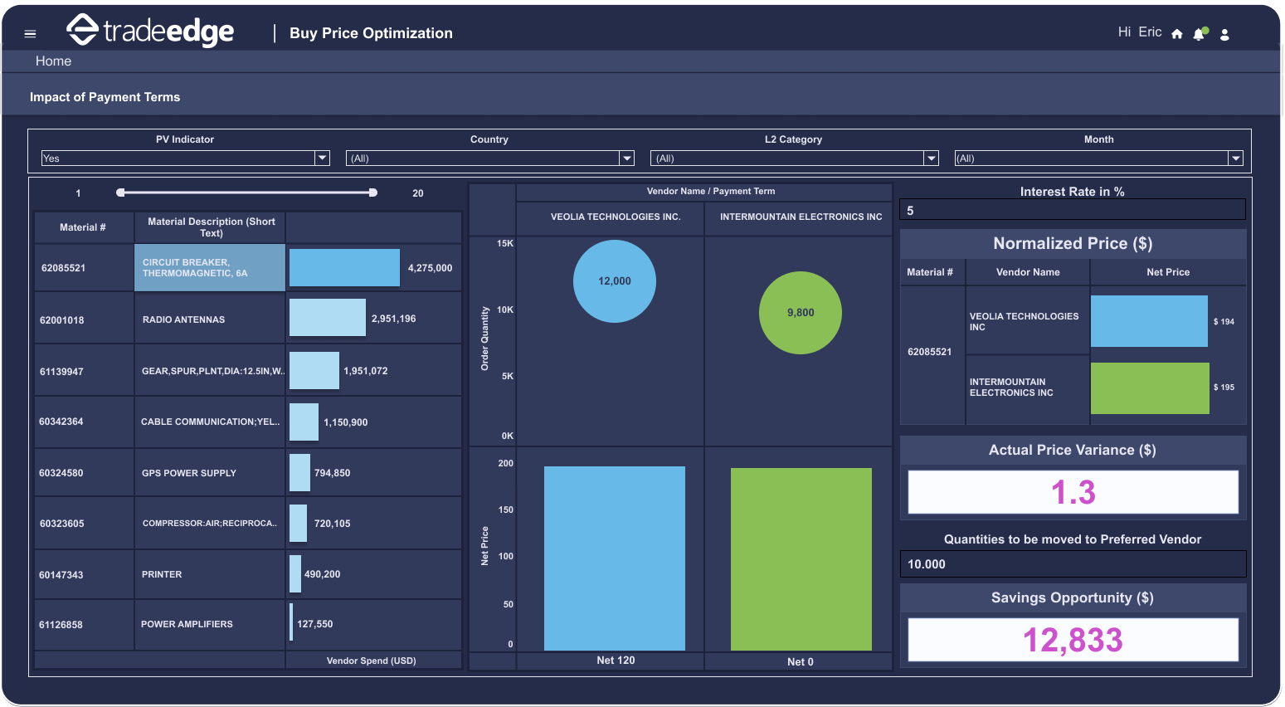Click the Interest Rate input field
This screenshot has width=1285, height=707.
(1072, 210)
